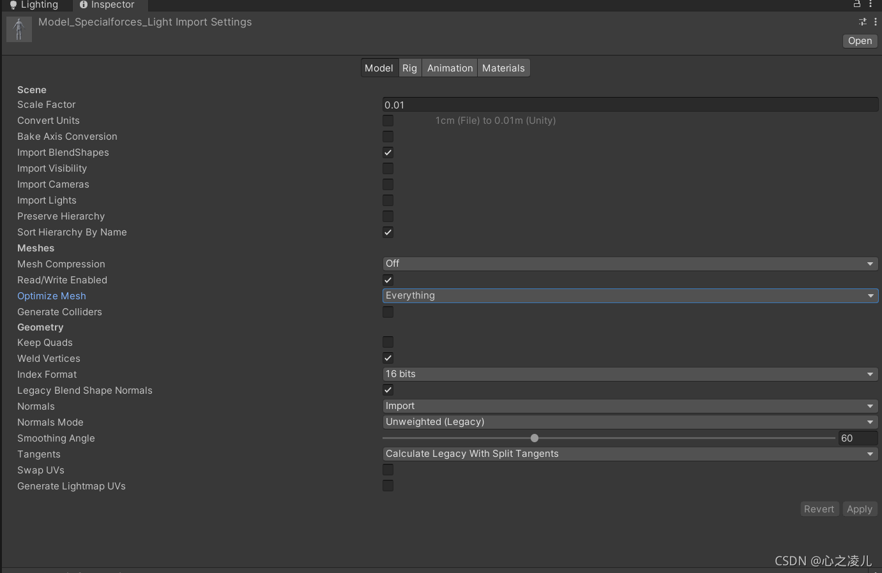Click the Apply button

pyautogui.click(x=860, y=509)
